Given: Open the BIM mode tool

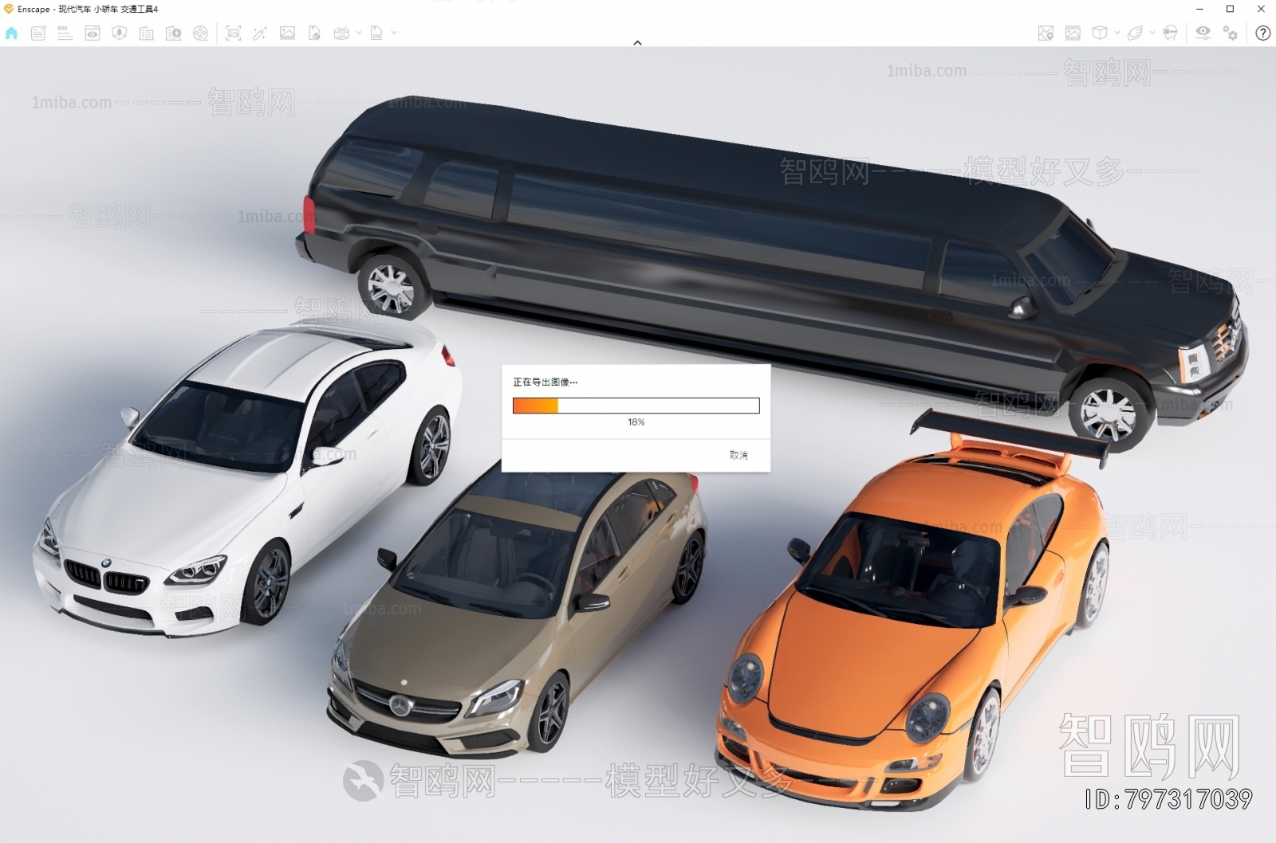Looking at the screenshot, I should click(65, 33).
